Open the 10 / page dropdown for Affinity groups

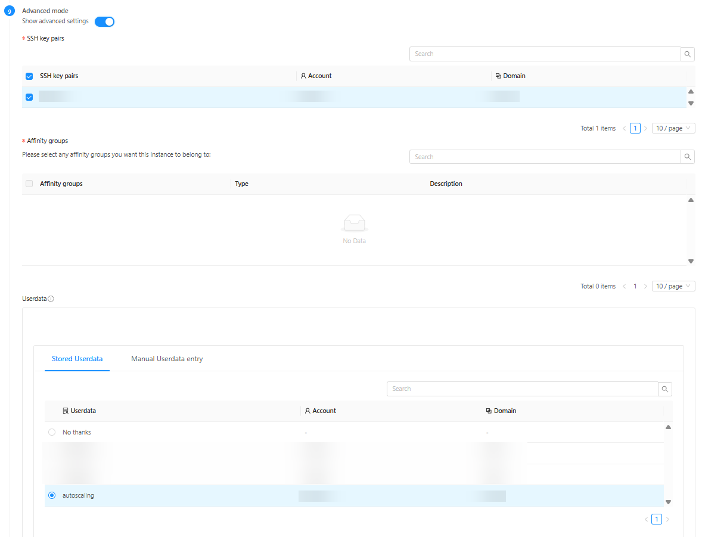(x=673, y=286)
